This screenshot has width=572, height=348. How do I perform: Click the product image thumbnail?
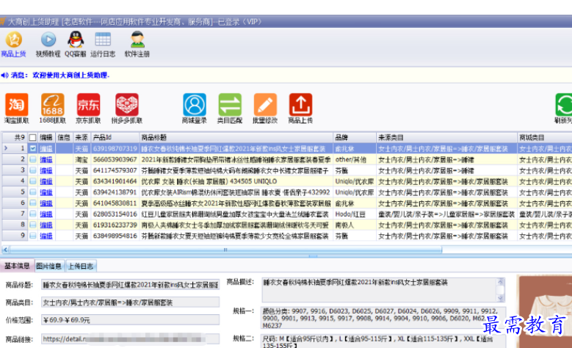click(x=544, y=312)
